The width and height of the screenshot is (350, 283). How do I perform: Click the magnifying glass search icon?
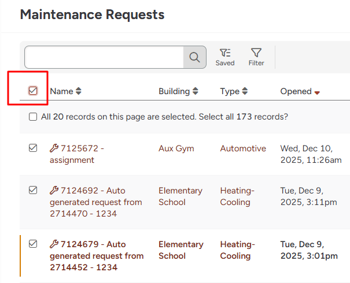194,57
